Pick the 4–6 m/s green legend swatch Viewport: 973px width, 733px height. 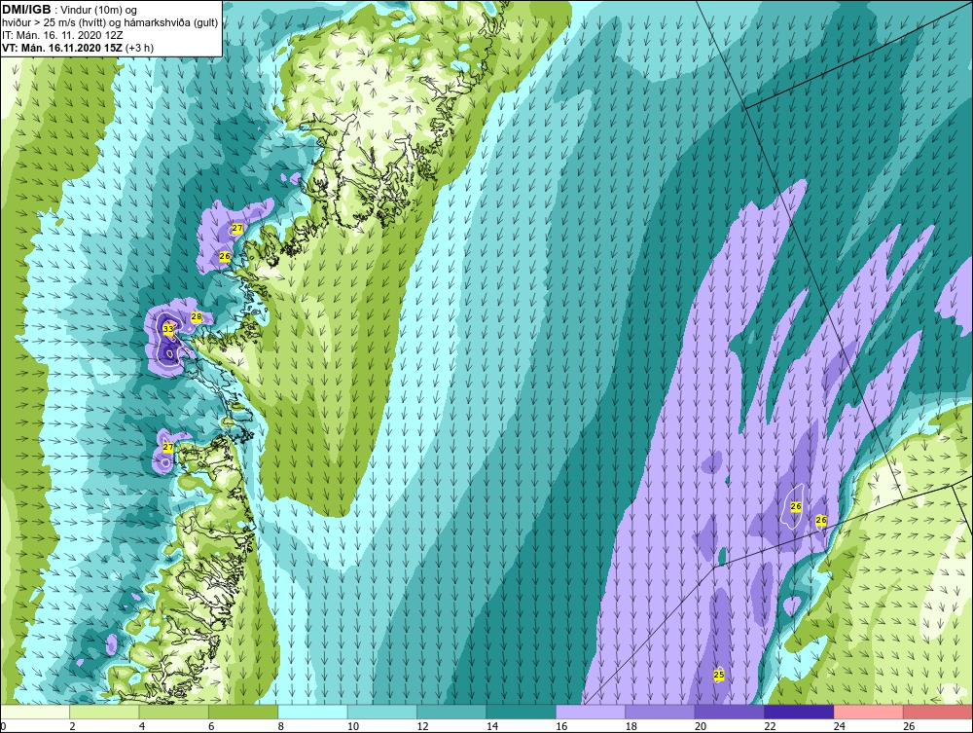(174, 712)
